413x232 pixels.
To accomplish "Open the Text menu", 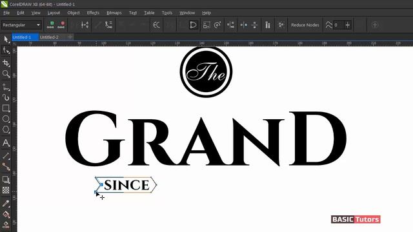I will pos(133,13).
